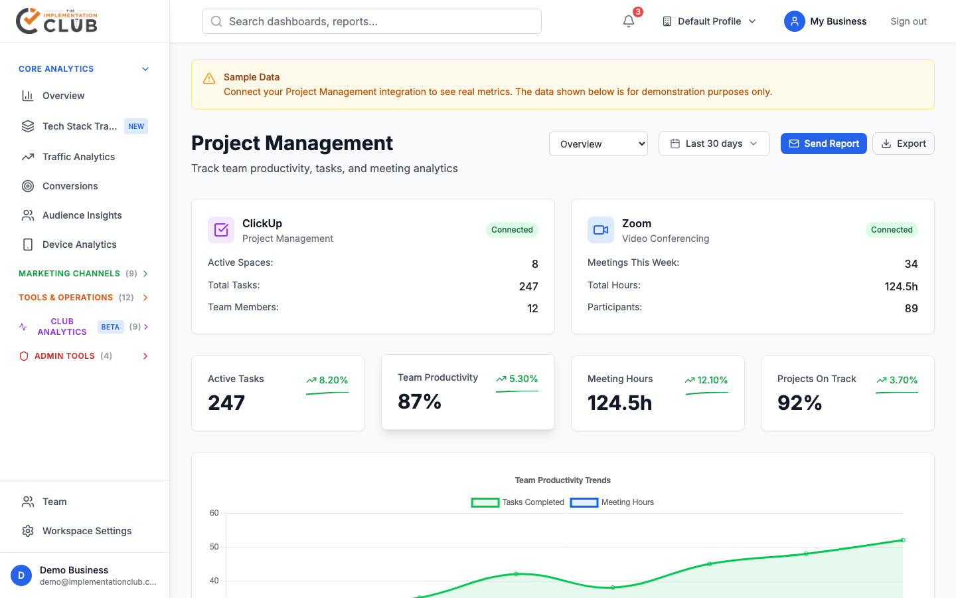Open the Overview view dropdown
The image size is (956, 598).
(x=598, y=144)
